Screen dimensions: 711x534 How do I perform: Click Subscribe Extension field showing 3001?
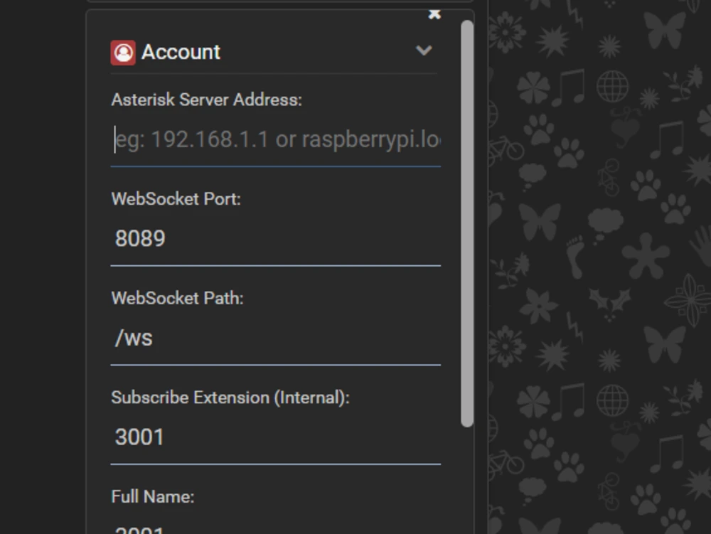(276, 437)
